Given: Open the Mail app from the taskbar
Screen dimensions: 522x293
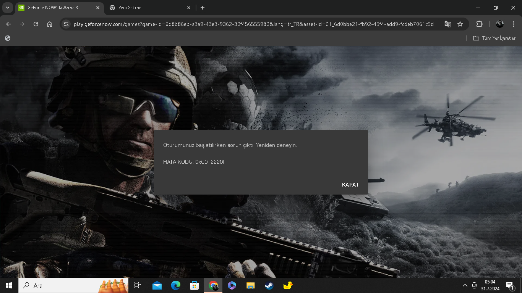Looking at the screenshot, I should tap(157, 285).
